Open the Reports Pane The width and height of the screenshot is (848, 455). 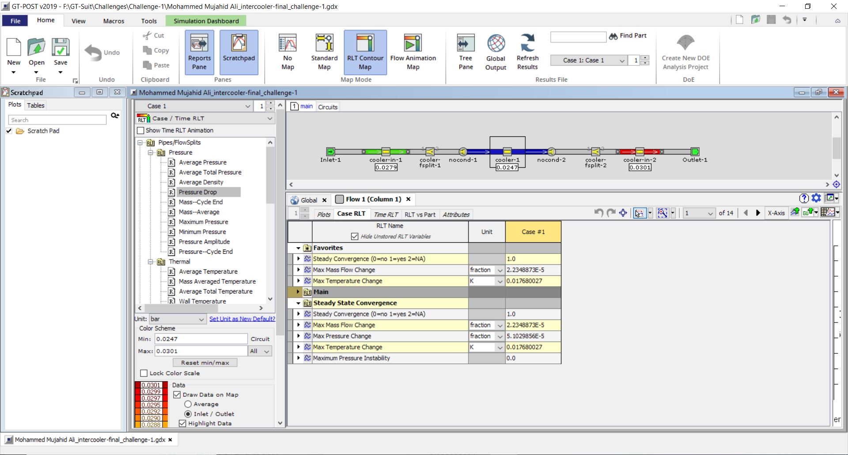(199, 52)
